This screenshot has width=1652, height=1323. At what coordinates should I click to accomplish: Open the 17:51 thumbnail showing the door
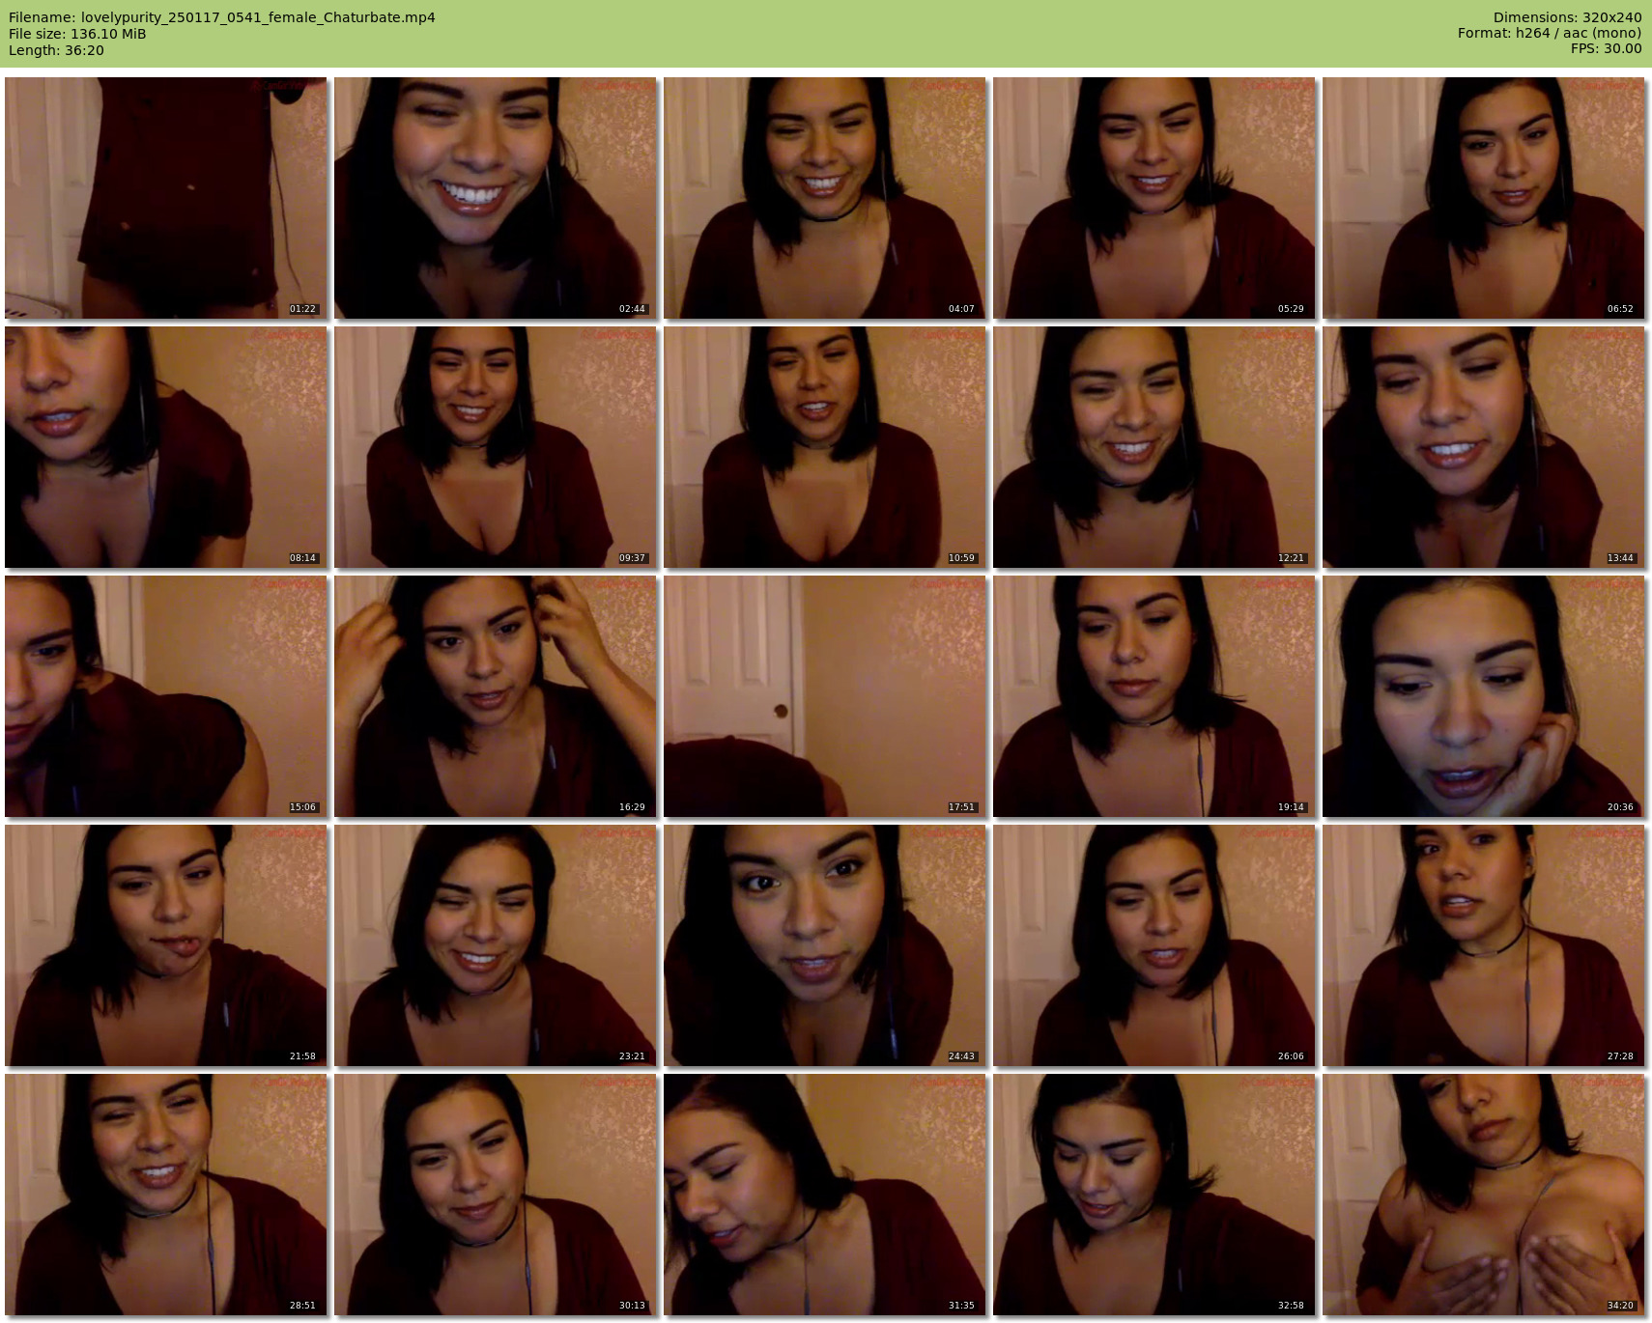pos(824,696)
